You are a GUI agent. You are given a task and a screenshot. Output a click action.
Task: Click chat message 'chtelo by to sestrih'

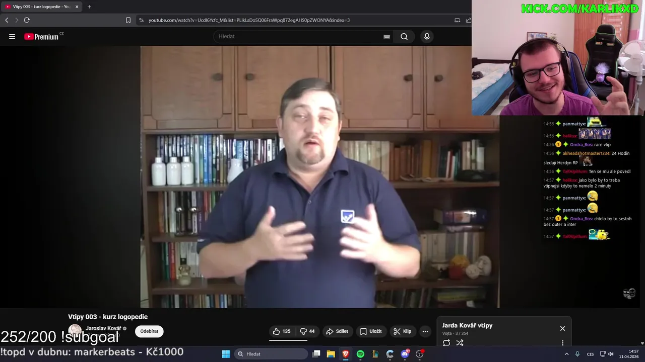[613, 219]
